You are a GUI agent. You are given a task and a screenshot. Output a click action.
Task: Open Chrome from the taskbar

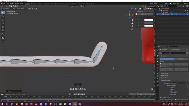tap(79, 104)
